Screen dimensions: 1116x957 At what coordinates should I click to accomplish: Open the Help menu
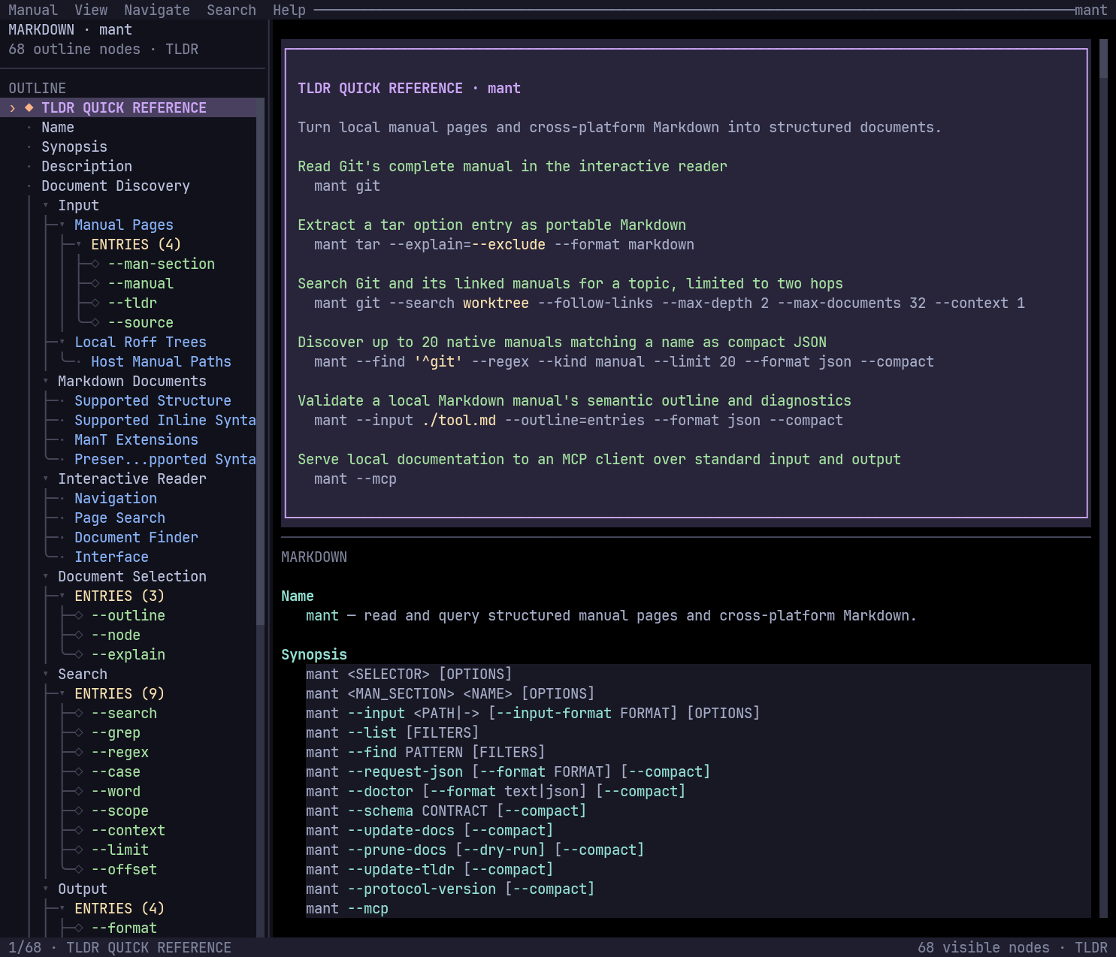point(289,10)
